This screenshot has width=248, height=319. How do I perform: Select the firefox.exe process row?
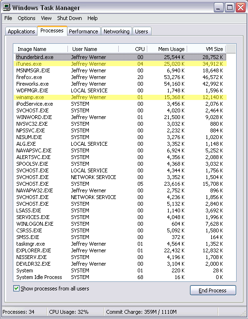tap(121, 77)
